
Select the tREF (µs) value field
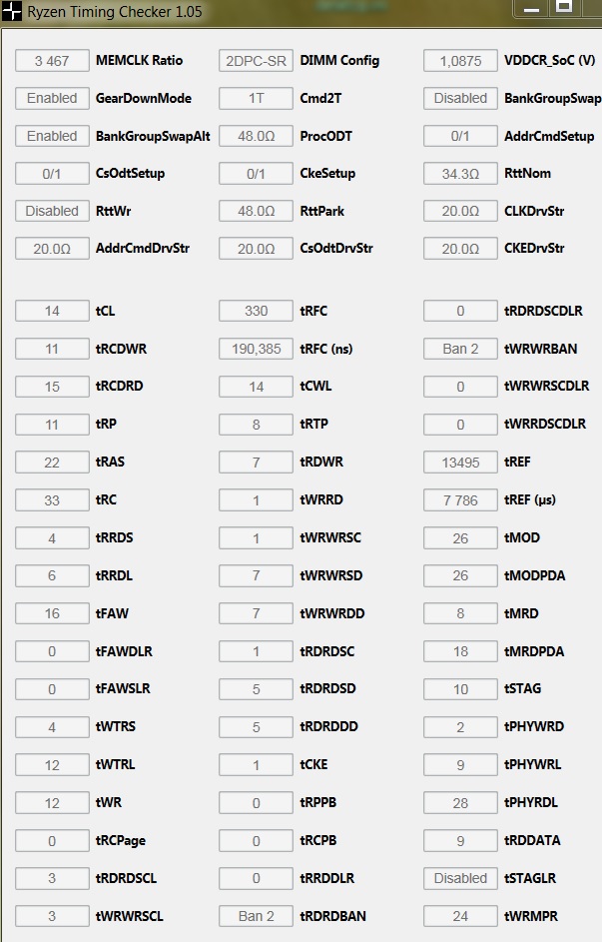point(460,499)
